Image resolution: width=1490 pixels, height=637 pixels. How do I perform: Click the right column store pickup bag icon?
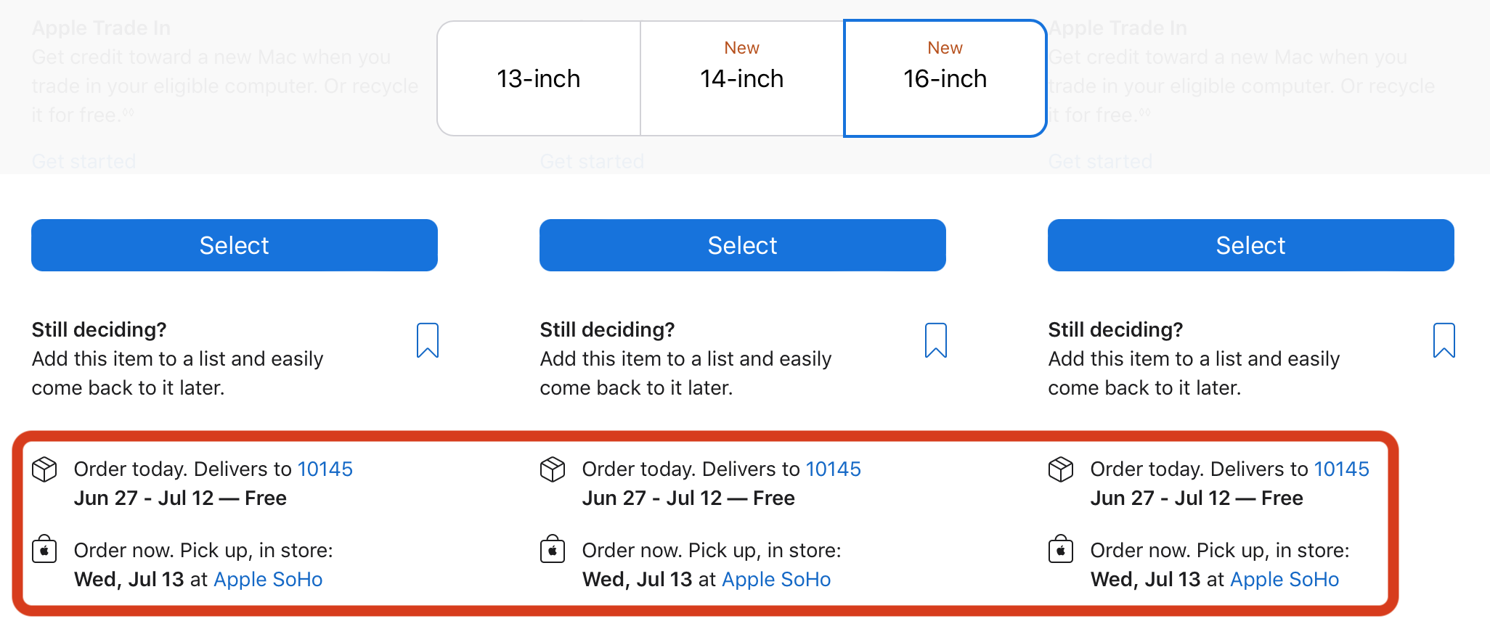(1061, 550)
